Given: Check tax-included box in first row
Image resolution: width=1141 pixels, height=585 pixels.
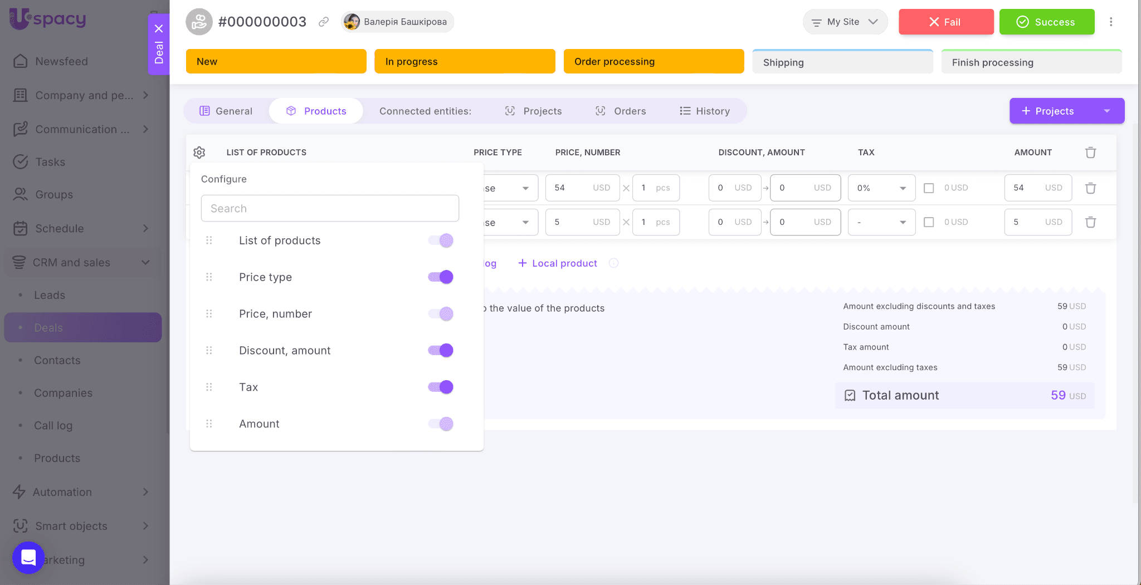Looking at the screenshot, I should (929, 188).
